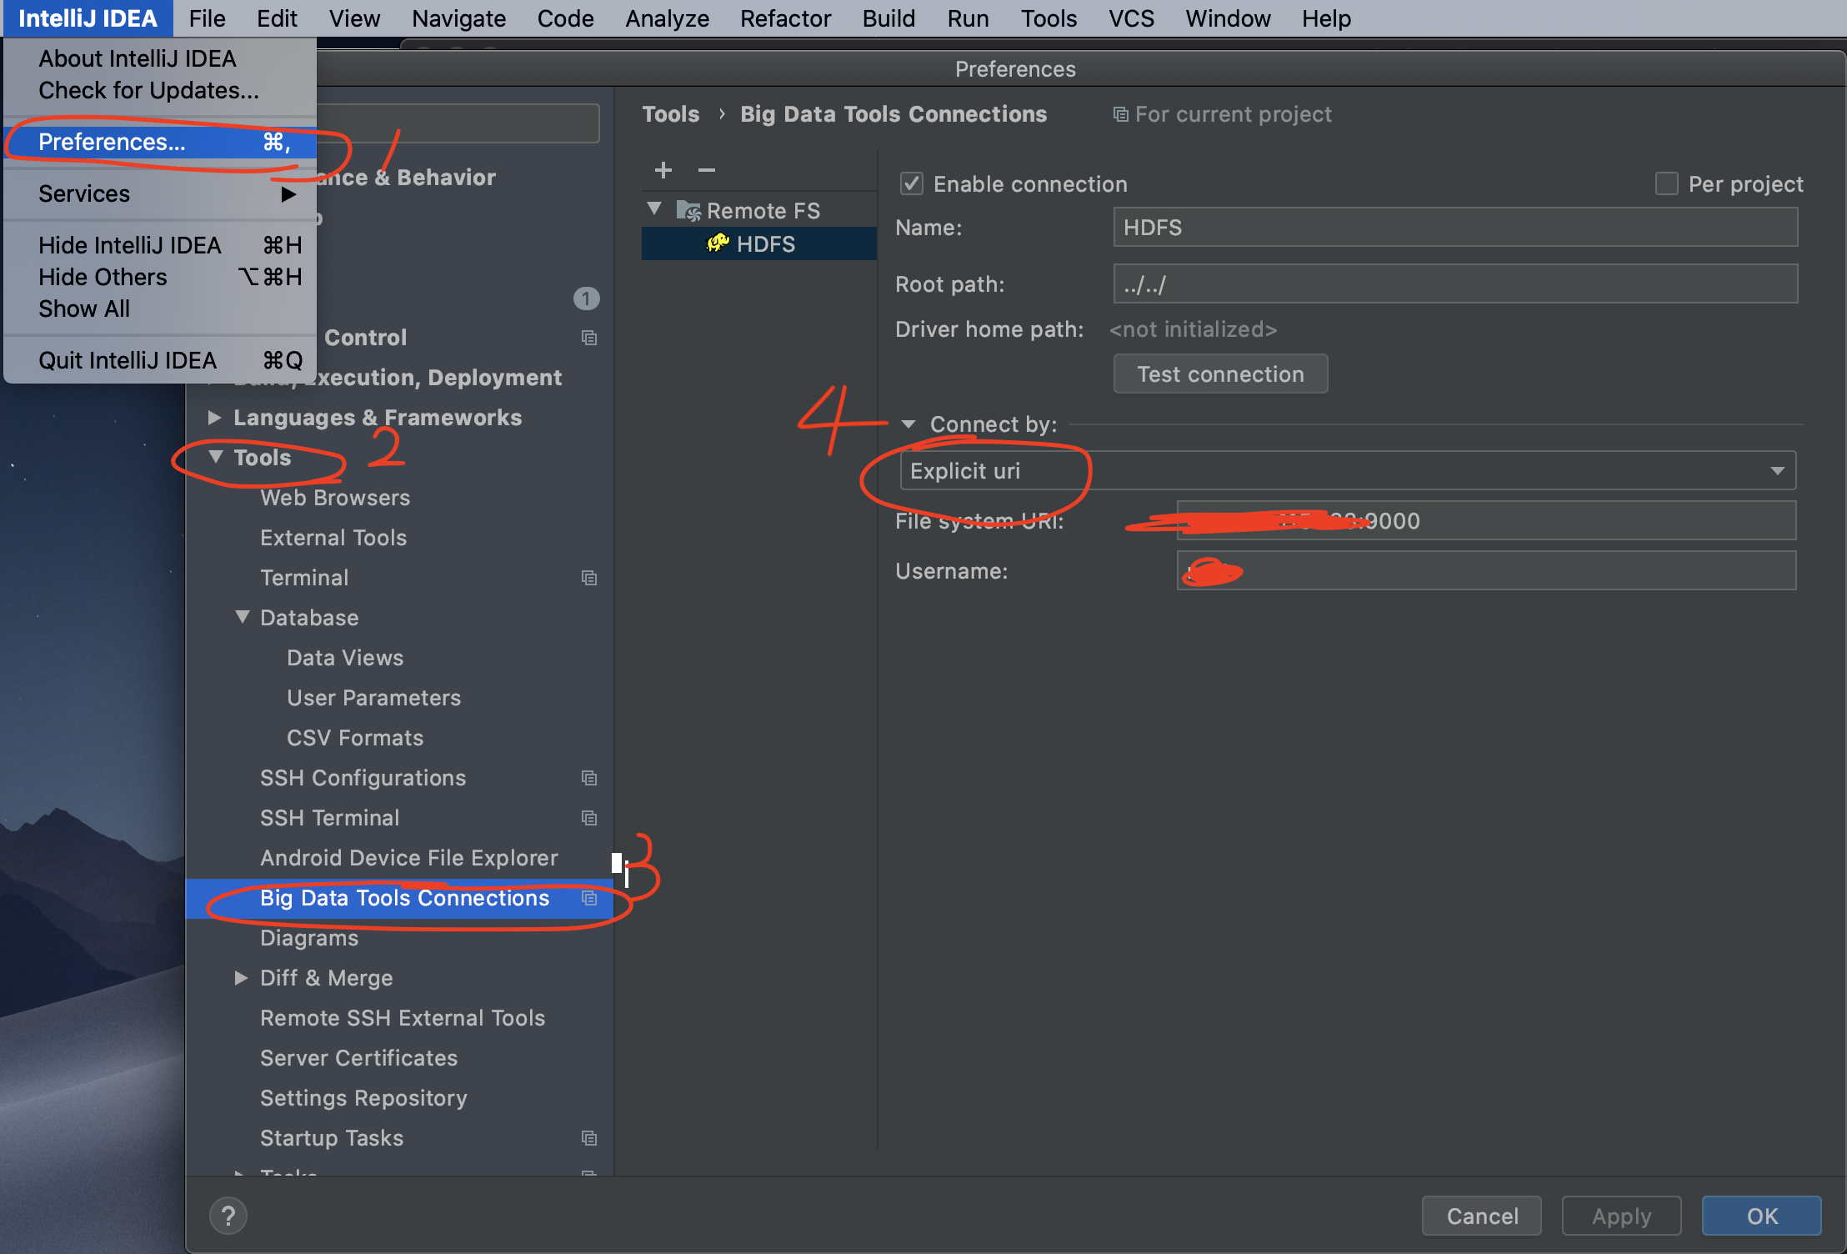Screen dimensions: 1847x1254
Task: Click the copy icon beside Big Data Tools Connections
Action: click(x=589, y=899)
